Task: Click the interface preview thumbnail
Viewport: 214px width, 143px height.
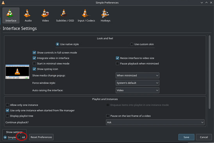Action: [17, 72]
